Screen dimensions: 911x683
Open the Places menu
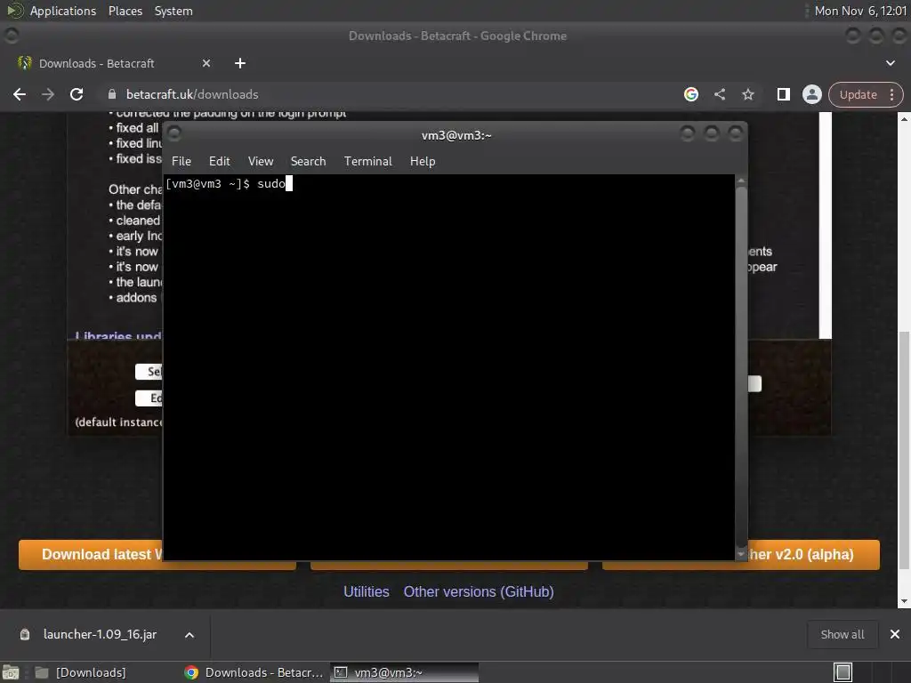125,11
